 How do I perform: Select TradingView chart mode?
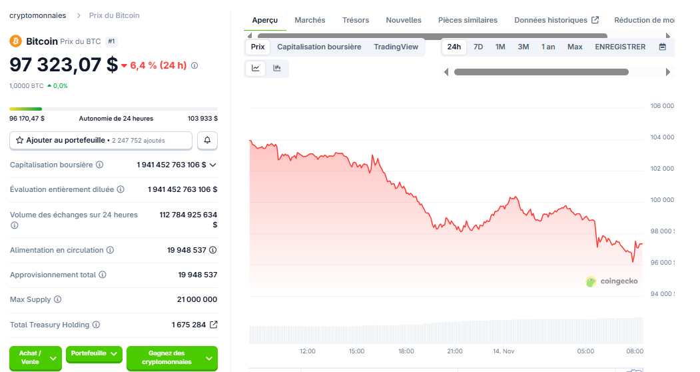pyautogui.click(x=396, y=47)
